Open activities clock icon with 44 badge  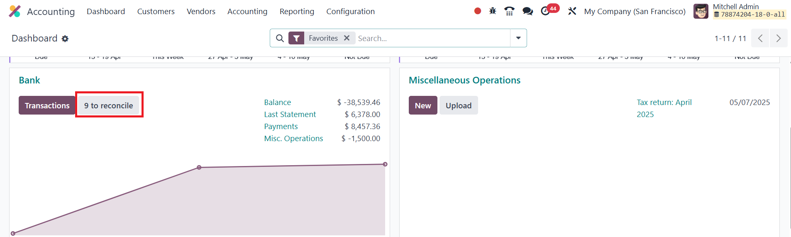pos(546,11)
